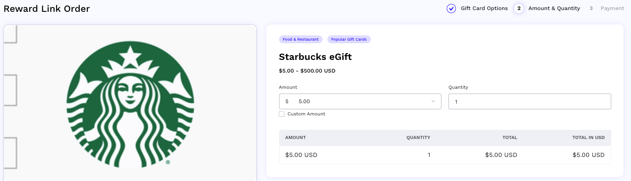631x181 pixels.
Task: Click the dollar sign in Amount field
Action: pyautogui.click(x=287, y=101)
